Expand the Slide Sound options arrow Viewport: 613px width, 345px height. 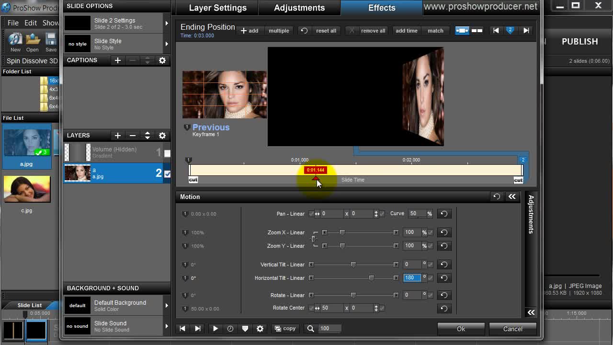(x=166, y=326)
